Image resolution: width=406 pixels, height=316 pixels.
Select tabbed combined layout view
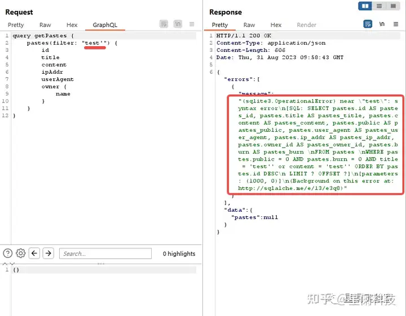[393, 6]
